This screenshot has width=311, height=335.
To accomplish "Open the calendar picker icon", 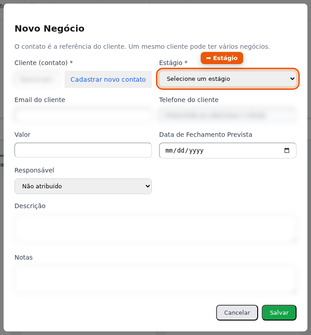I will [x=287, y=150].
